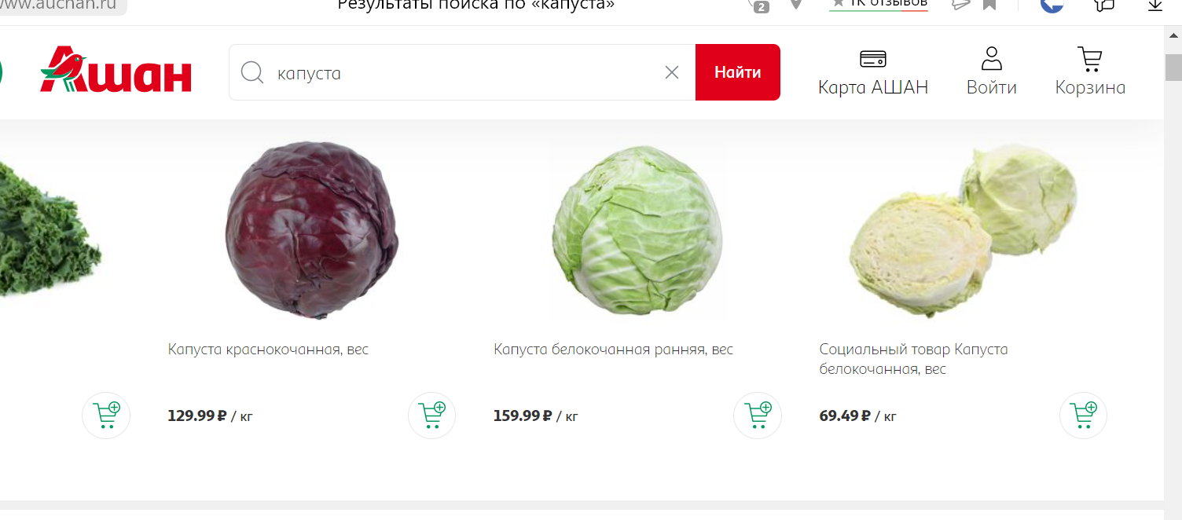Click inside the капуста search field

pyautogui.click(x=464, y=73)
